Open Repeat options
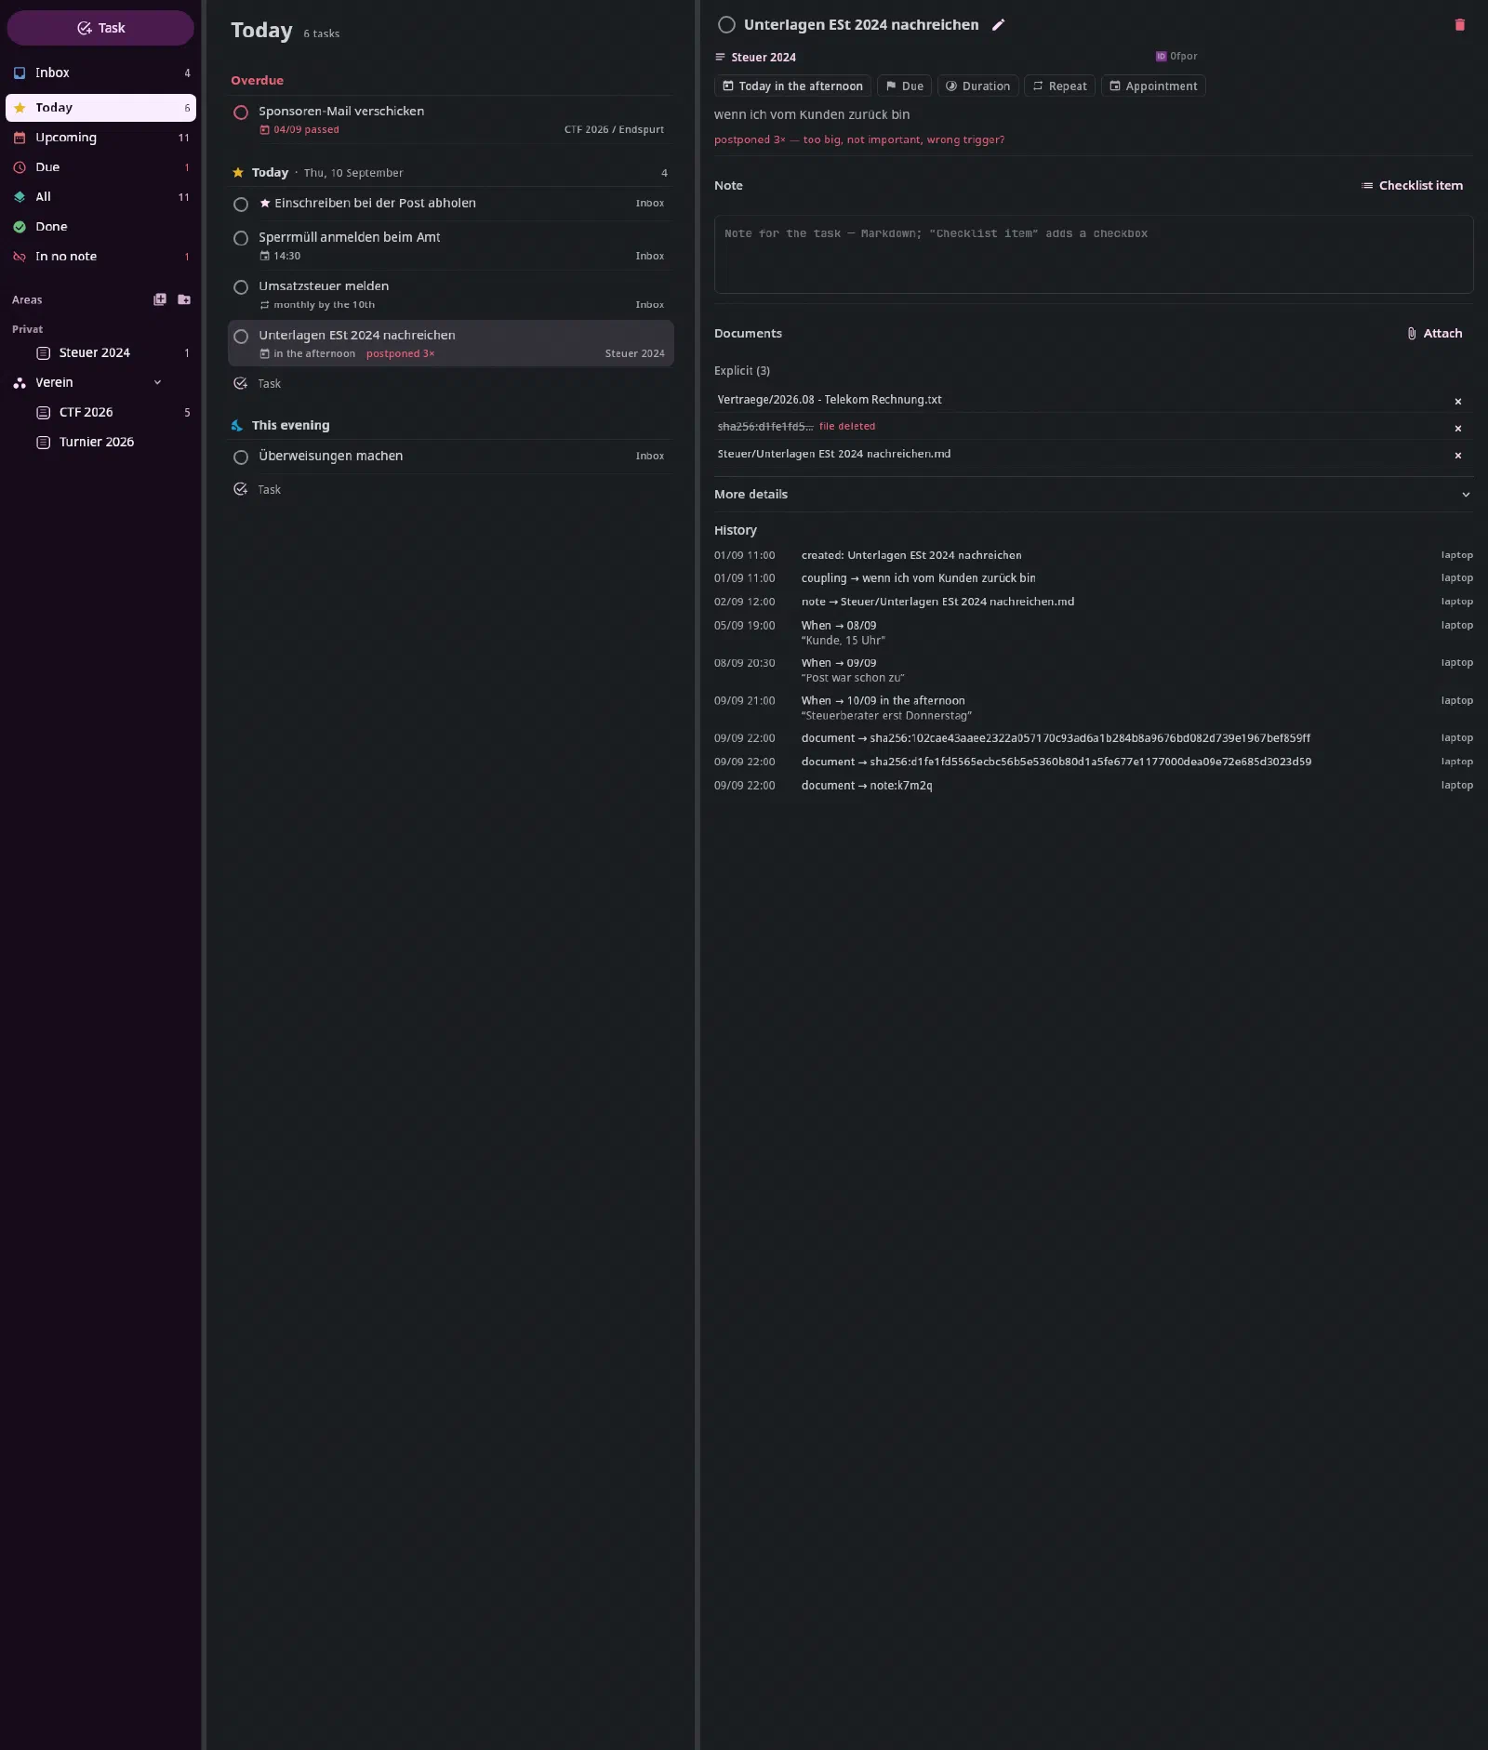This screenshot has width=1488, height=1750. (1059, 86)
